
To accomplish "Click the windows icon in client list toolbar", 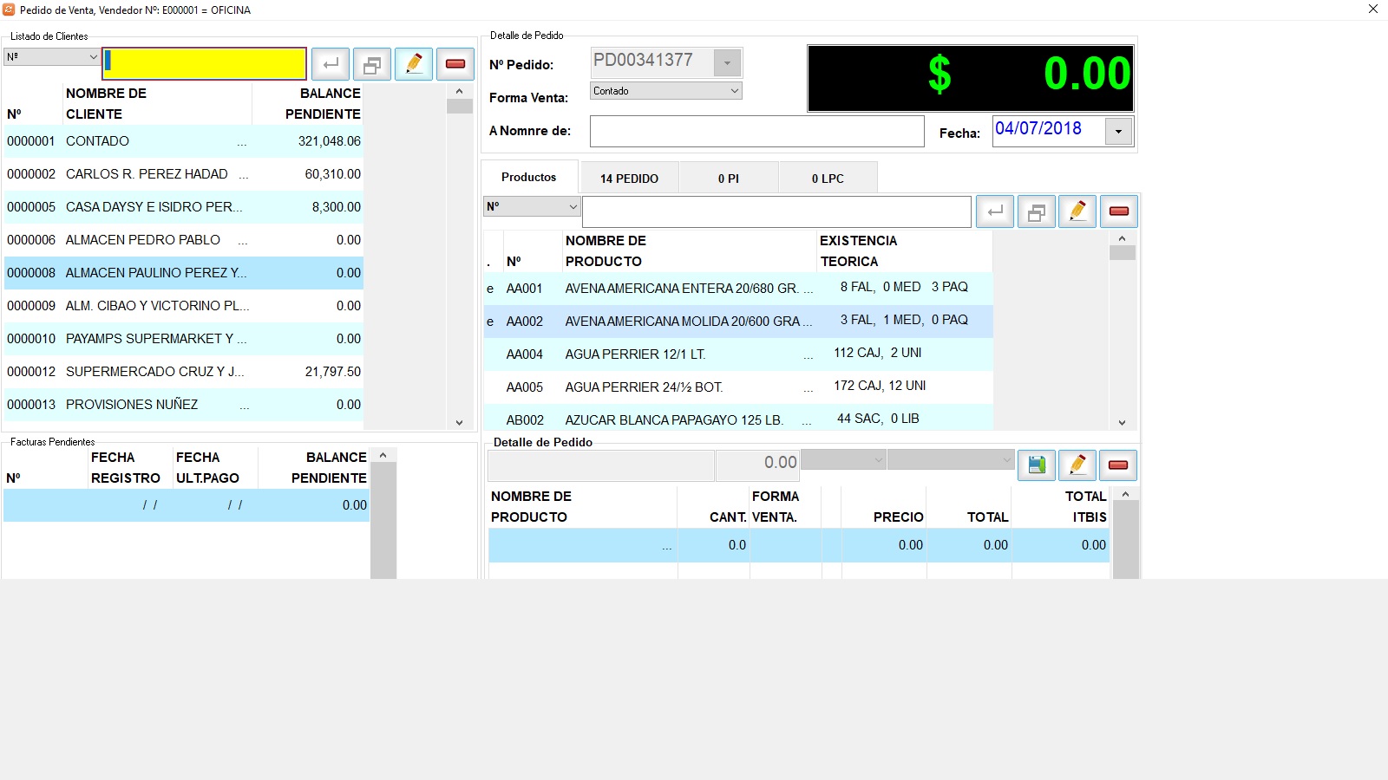I will click(x=372, y=64).
